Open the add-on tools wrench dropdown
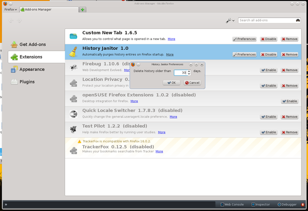The height and width of the screenshot is (211, 308). tap(230, 20)
